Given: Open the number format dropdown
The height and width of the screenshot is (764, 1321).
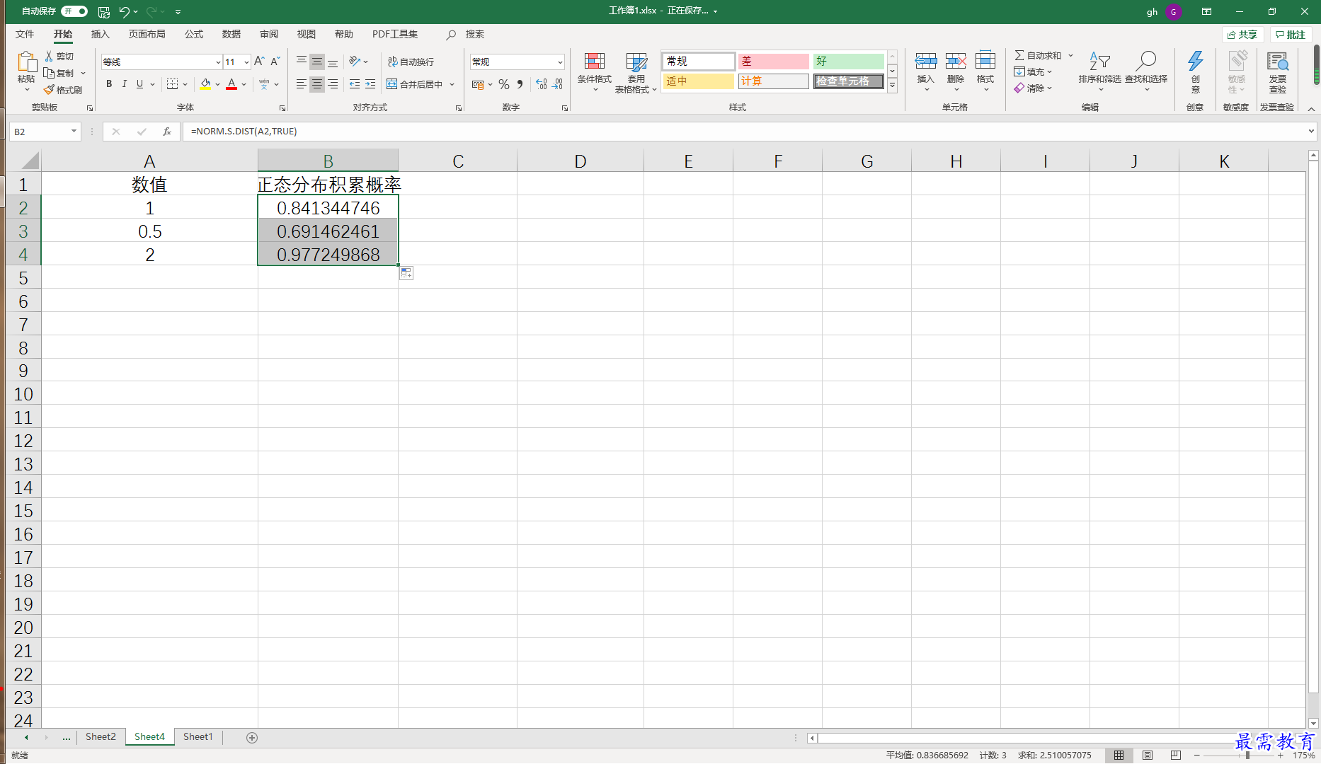Looking at the screenshot, I should point(560,62).
